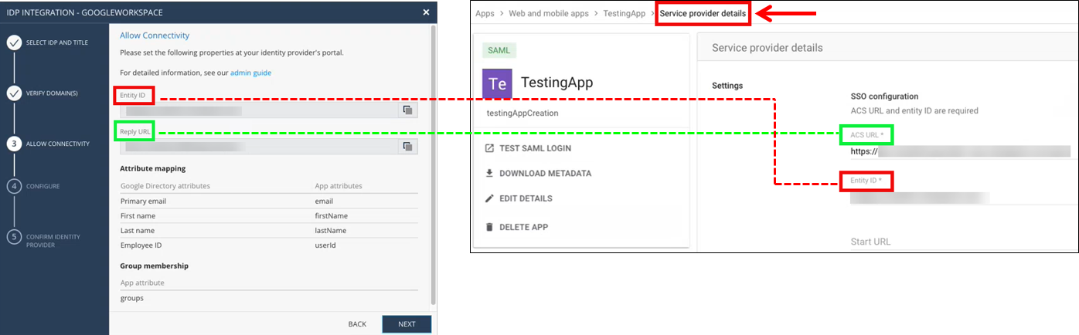Click the Edit Details pencil icon
This screenshot has width=1079, height=335.
488,198
